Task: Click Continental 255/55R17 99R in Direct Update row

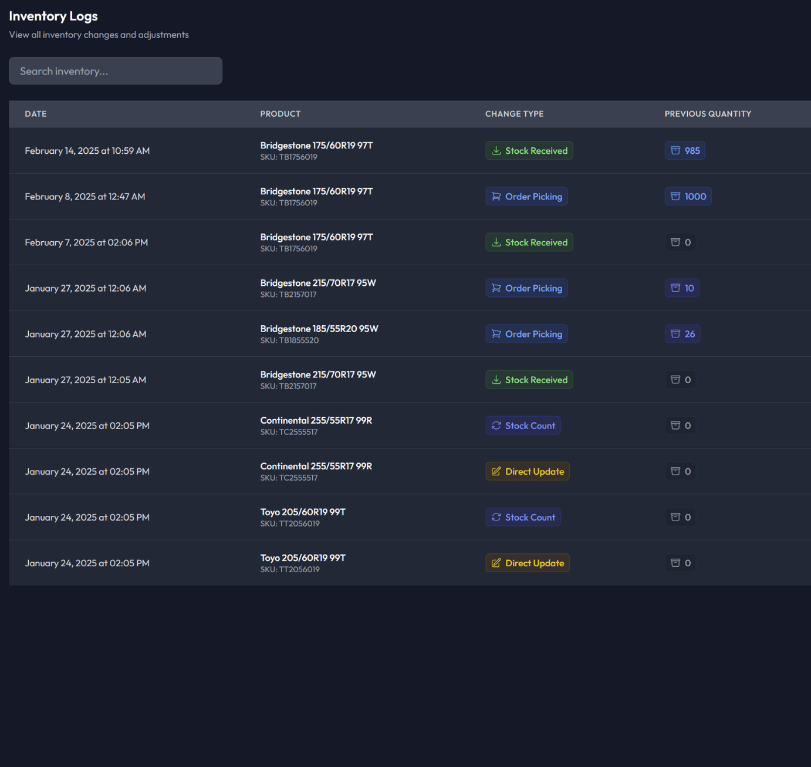Action: point(316,466)
